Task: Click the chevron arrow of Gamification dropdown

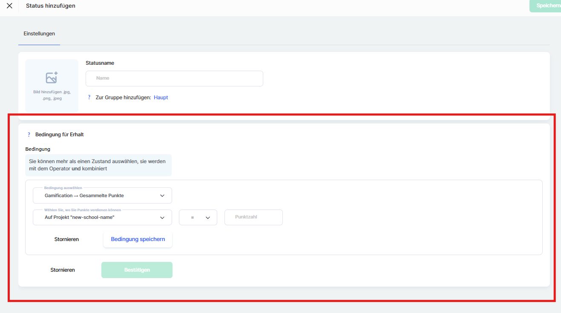Action: click(x=162, y=196)
